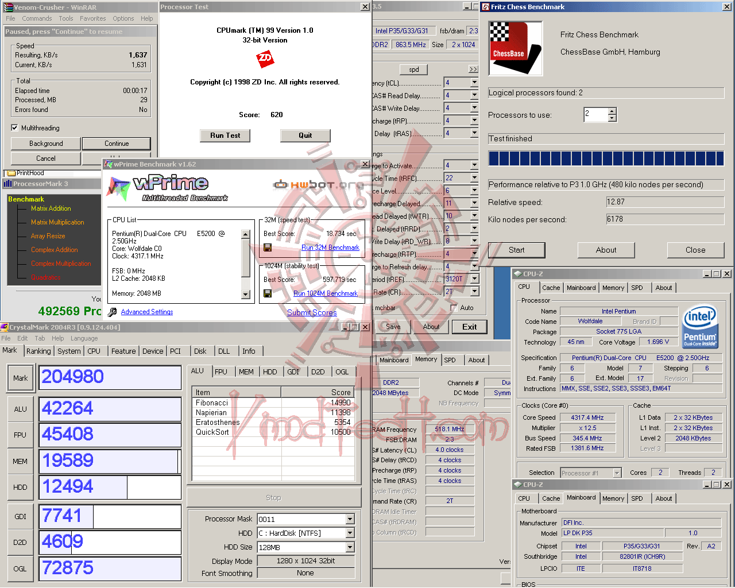Enable the Auto checkbox near mchbar
The width and height of the screenshot is (735, 588).
pos(454,308)
